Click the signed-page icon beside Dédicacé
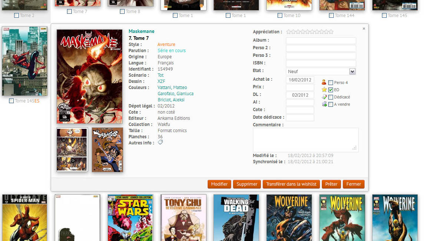Screen dimensions: 445x241 tap(324, 97)
